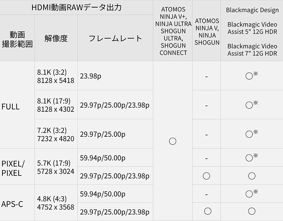Click the フレームレート column header
The width and height of the screenshot is (283, 221).
click(x=115, y=38)
